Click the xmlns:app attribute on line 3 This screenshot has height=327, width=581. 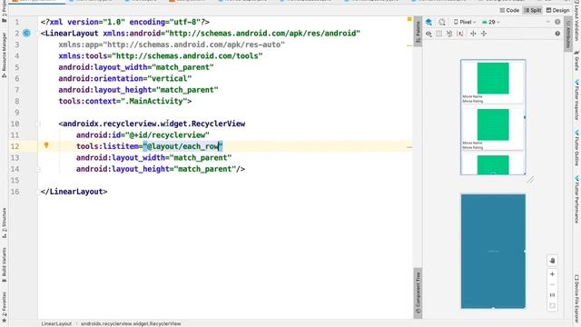coord(172,45)
